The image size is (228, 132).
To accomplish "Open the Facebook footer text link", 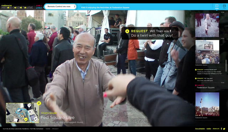I will point(25,129).
